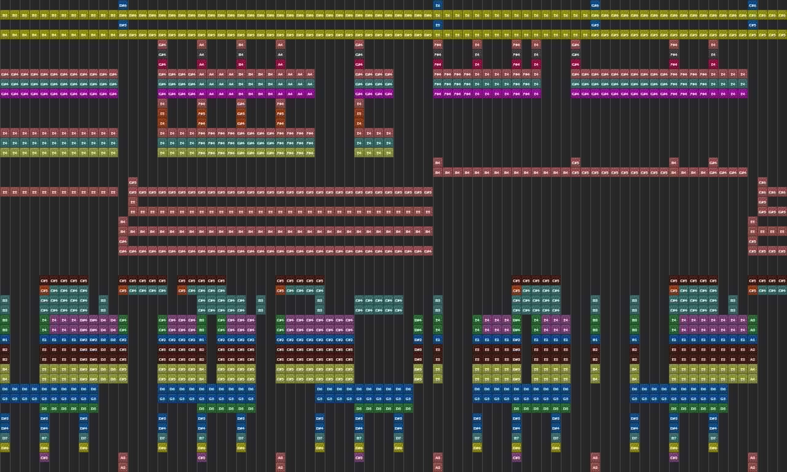Select the blue C#6 note block
Image resolution: width=787 pixels, height=472 pixels.
click(753, 5)
